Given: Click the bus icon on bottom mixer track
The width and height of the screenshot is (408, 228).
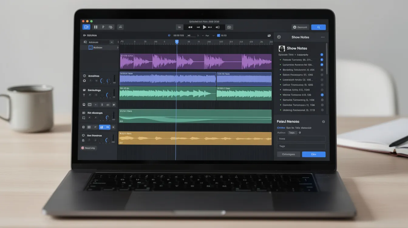Looking at the screenshot, I should coord(83,140).
